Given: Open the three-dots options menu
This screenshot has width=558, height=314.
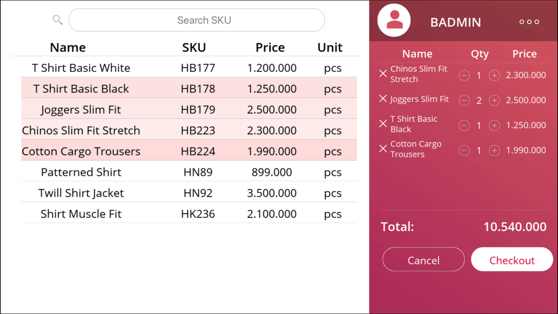Looking at the screenshot, I should point(529,22).
